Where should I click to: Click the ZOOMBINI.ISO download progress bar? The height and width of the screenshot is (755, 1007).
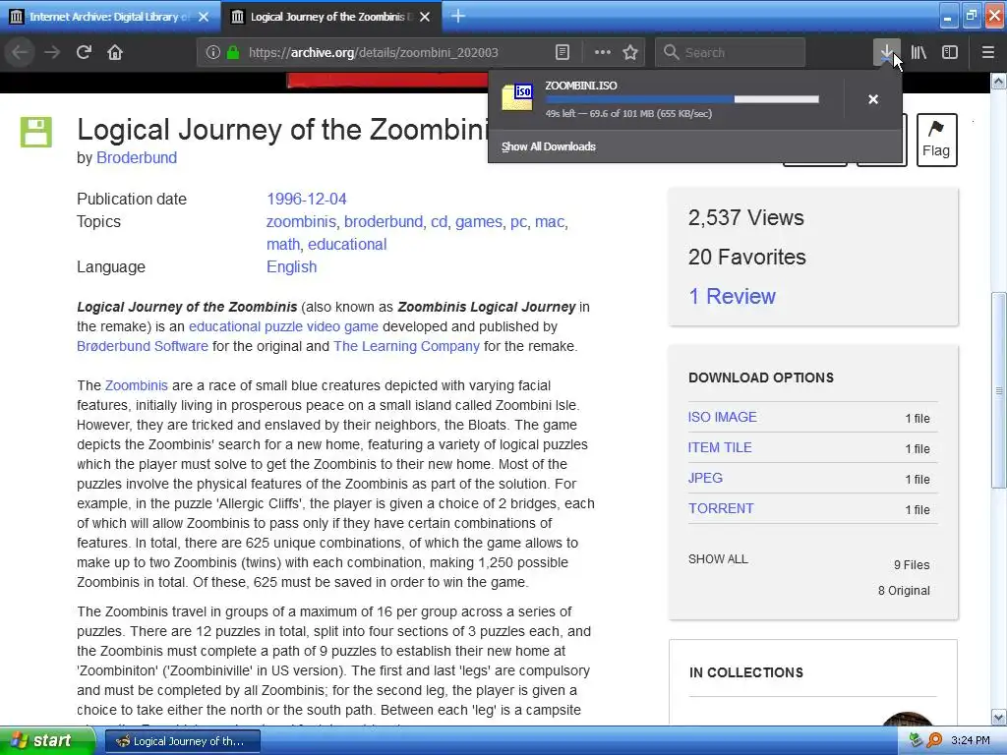click(682, 99)
